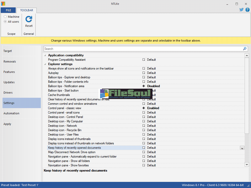Go to the Removals page in sidebar
The image size is (251, 188).
click(x=10, y=61)
